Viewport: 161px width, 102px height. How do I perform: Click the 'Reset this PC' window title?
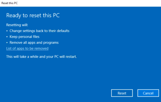(x=10, y=3)
